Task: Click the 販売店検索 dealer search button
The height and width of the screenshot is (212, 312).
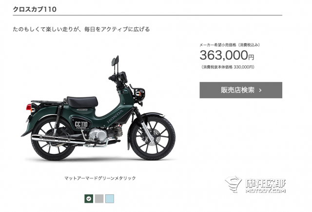Action: click(241, 90)
